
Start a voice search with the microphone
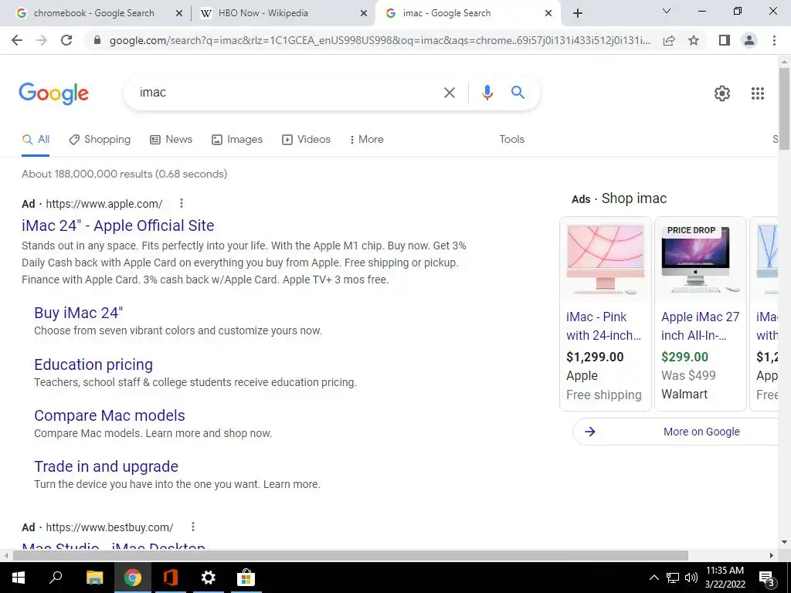pos(487,93)
